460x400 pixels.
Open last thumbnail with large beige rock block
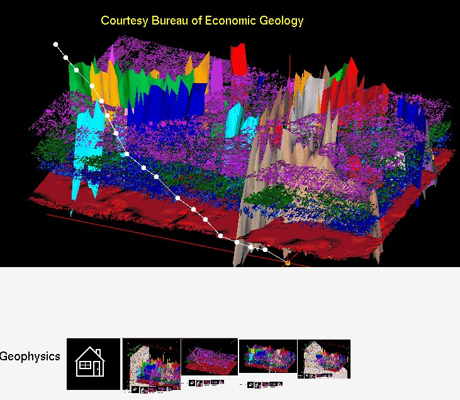tap(324, 359)
